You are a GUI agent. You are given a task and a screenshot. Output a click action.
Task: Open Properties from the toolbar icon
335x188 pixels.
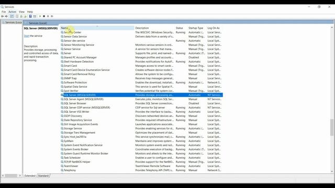[17, 16]
